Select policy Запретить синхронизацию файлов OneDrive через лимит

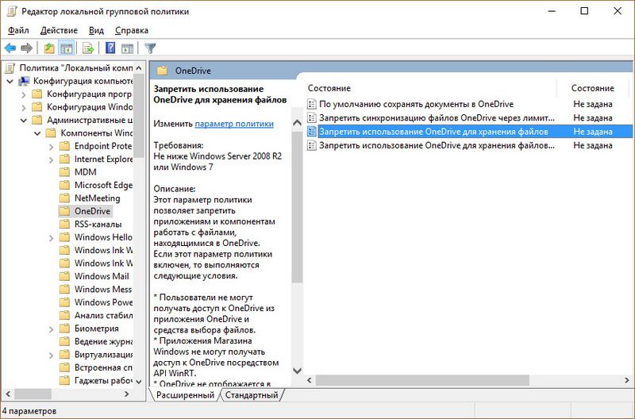pyautogui.click(x=437, y=117)
